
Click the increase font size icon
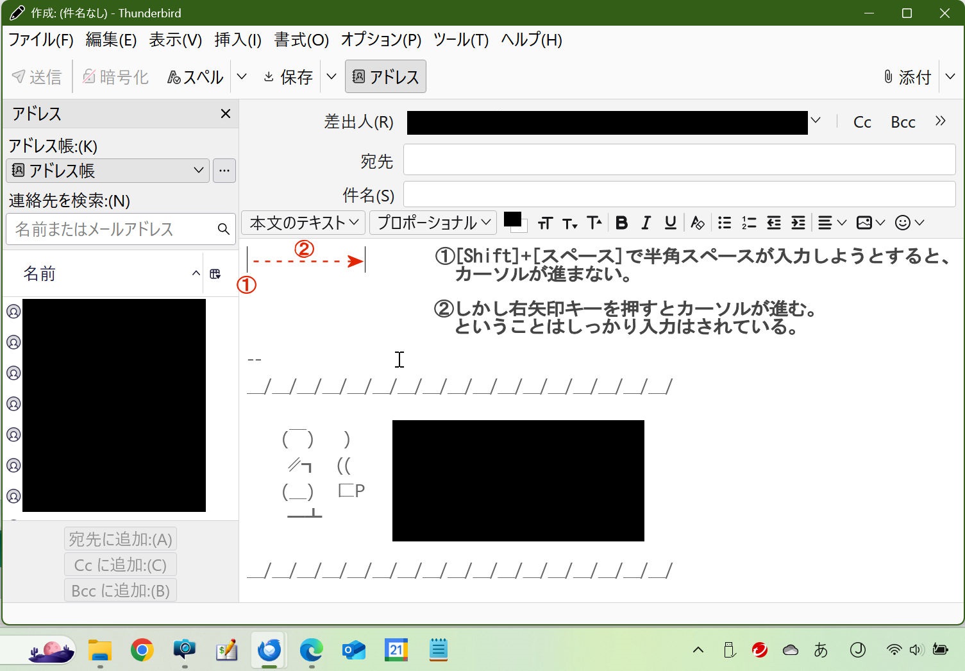[594, 223]
